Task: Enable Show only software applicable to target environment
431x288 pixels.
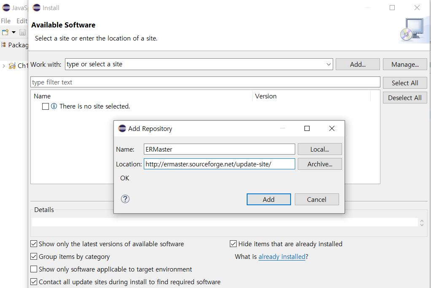Action: [34, 269]
